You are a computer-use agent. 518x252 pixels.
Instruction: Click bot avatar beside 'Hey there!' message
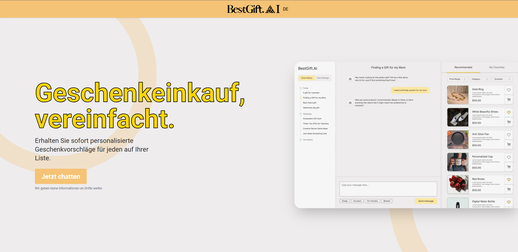pyautogui.click(x=350, y=79)
